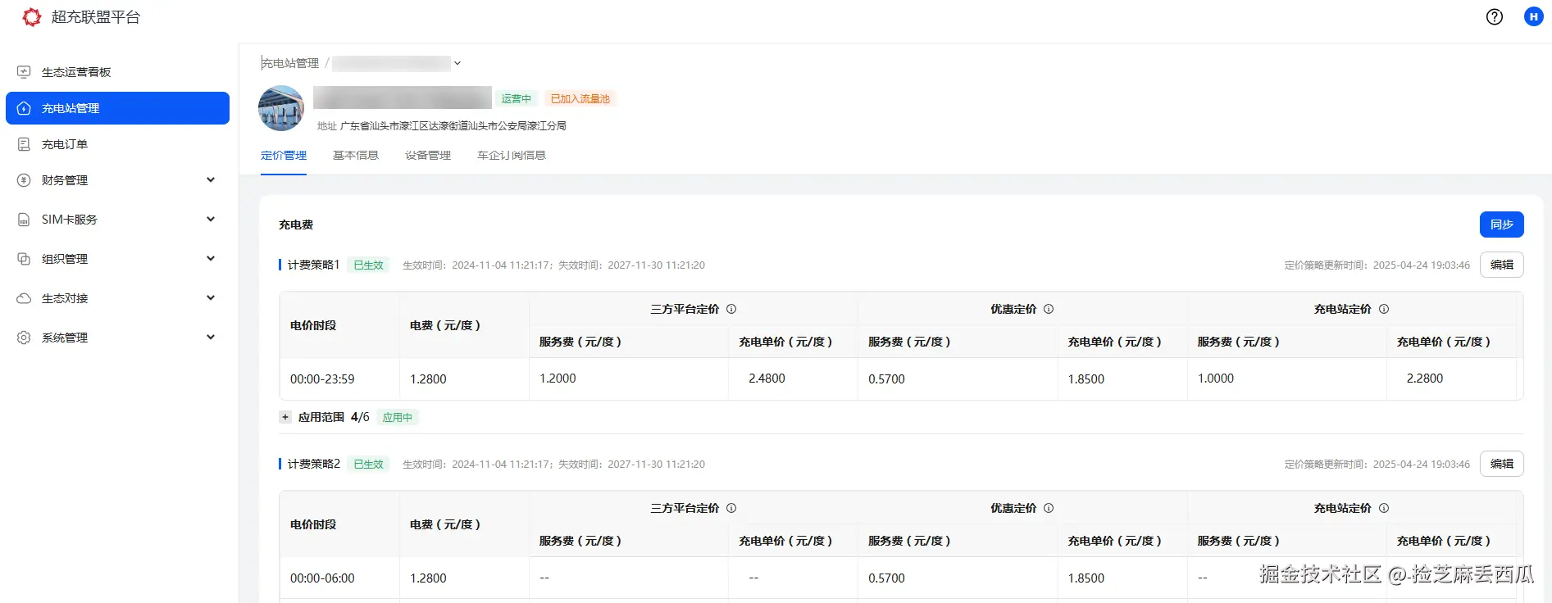This screenshot has width=1552, height=603.
Task: Expand the SIM卡服务 menu chevron
Action: [211, 220]
